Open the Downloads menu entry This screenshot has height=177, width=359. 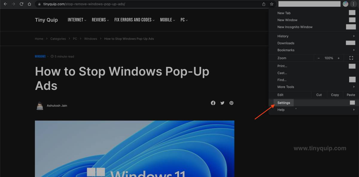tap(286, 43)
